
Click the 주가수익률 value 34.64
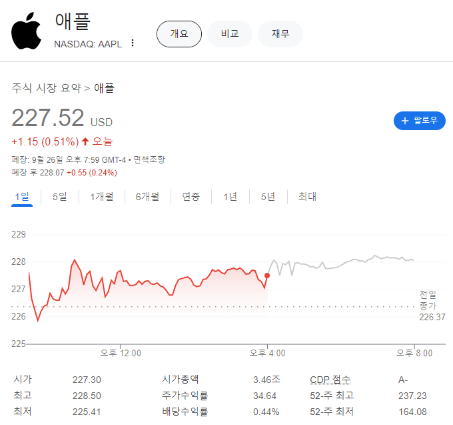264,396
